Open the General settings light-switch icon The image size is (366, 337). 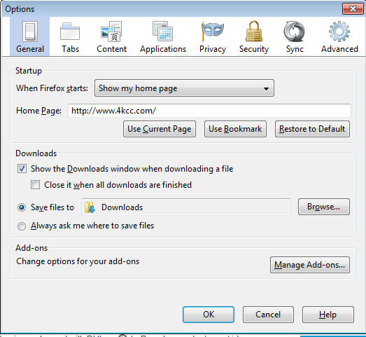click(30, 32)
